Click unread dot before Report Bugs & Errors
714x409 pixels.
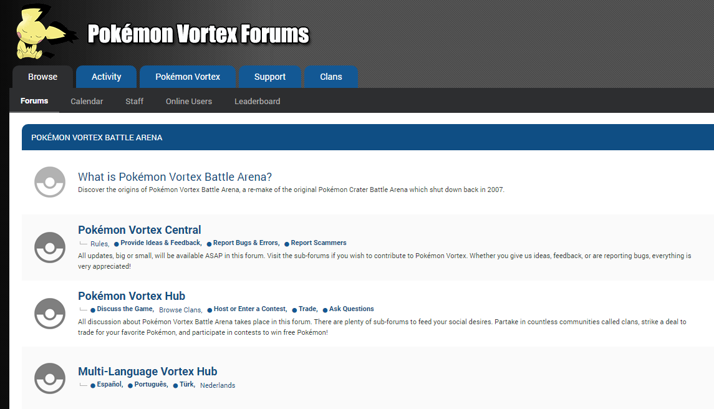tap(209, 244)
